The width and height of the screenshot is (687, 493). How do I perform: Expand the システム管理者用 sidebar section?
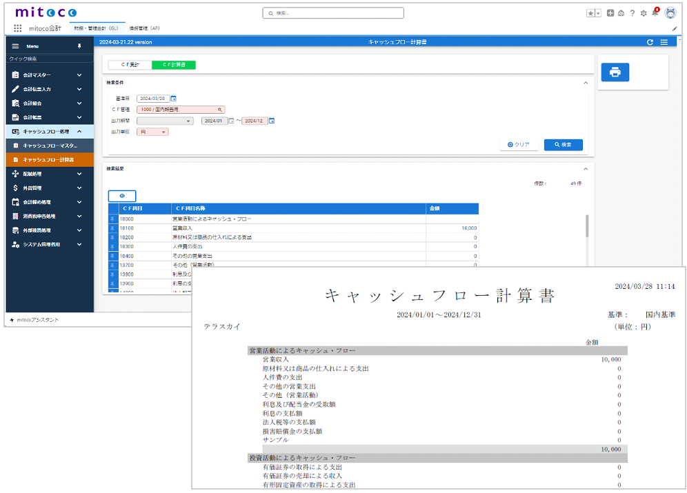coord(79,244)
